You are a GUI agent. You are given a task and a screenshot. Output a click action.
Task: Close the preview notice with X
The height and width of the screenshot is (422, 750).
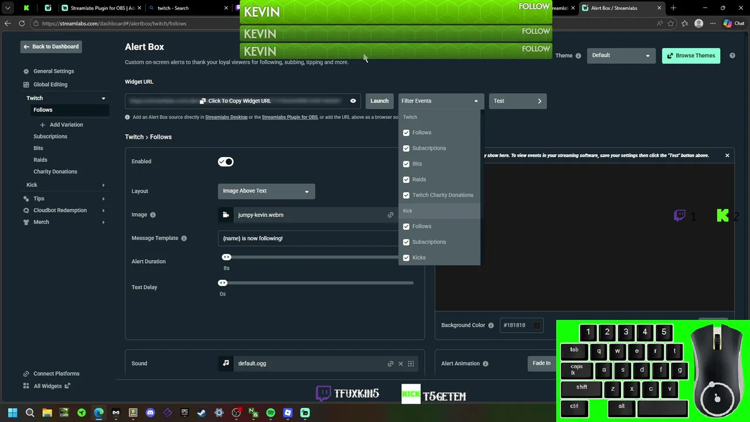click(727, 155)
